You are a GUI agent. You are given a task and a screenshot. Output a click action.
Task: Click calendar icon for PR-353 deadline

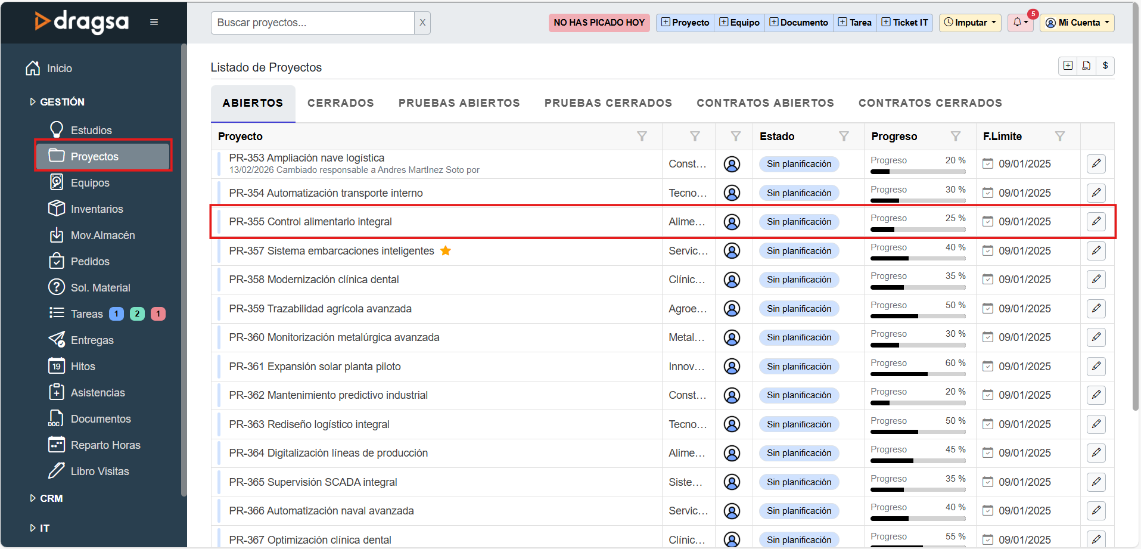pos(987,164)
